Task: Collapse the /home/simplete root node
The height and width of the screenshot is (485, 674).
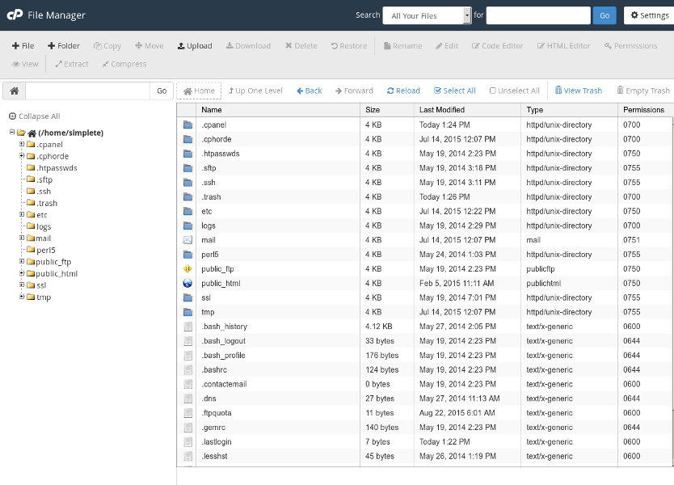Action: (12, 132)
